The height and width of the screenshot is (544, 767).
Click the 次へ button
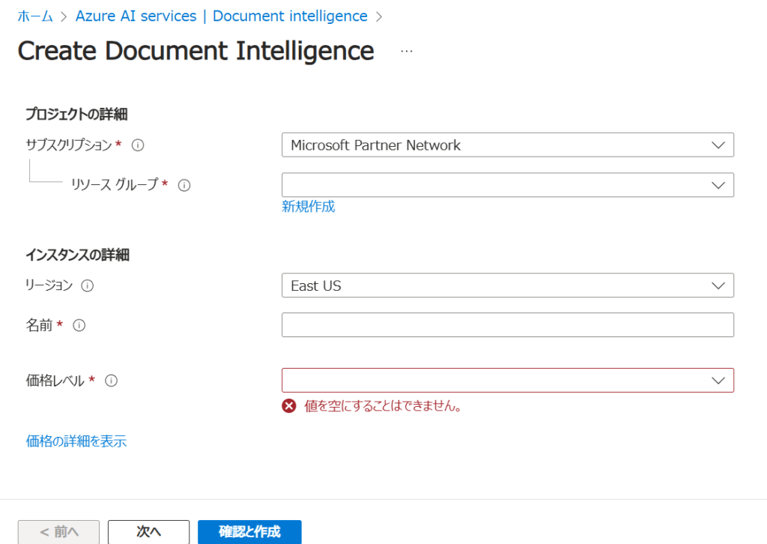point(148,532)
